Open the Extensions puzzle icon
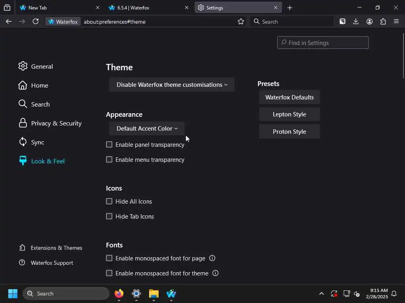 coord(383,22)
